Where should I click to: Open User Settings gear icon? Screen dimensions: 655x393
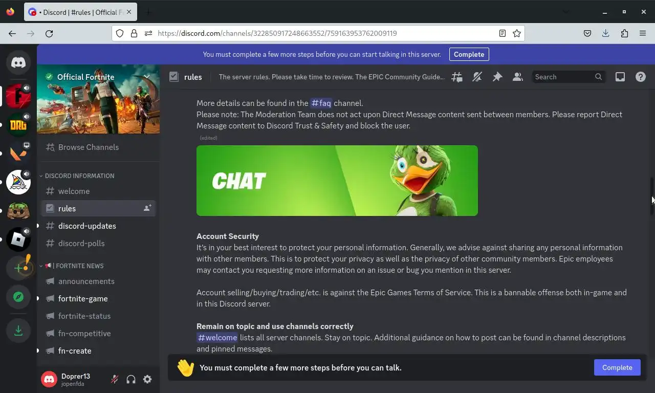pyautogui.click(x=147, y=379)
